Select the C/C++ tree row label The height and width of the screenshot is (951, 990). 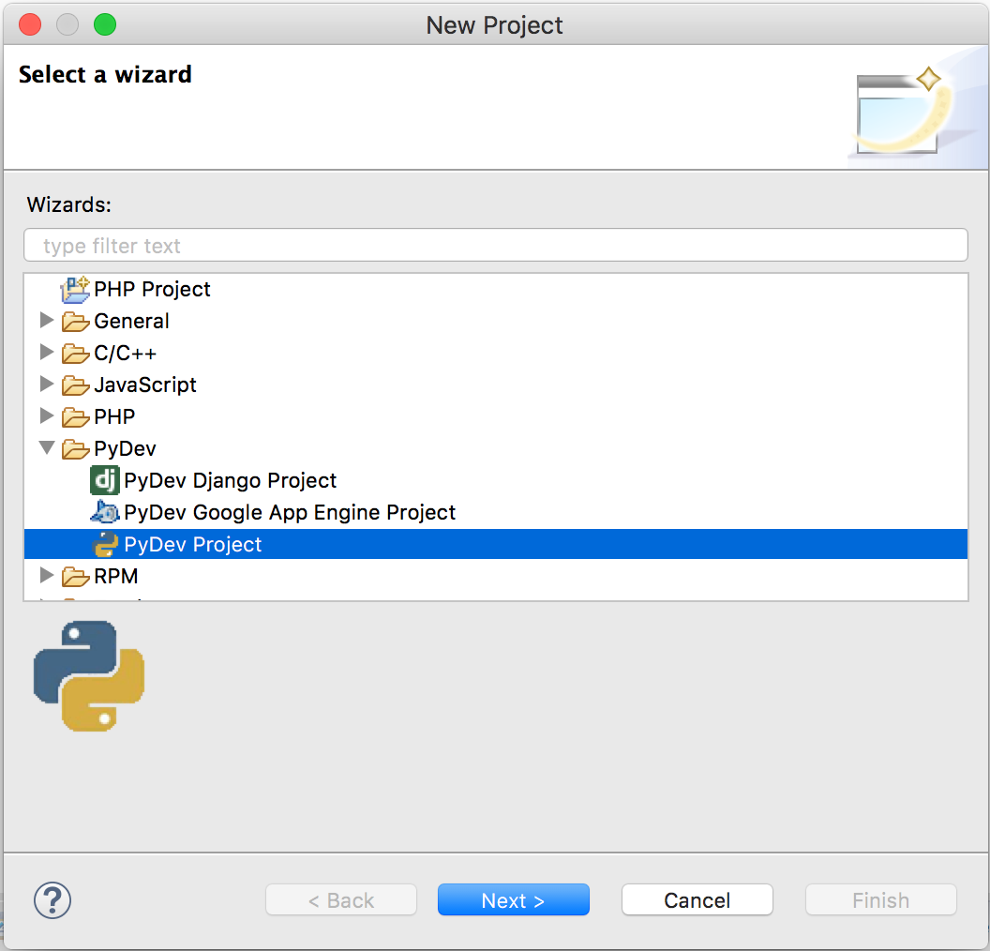click(x=125, y=354)
